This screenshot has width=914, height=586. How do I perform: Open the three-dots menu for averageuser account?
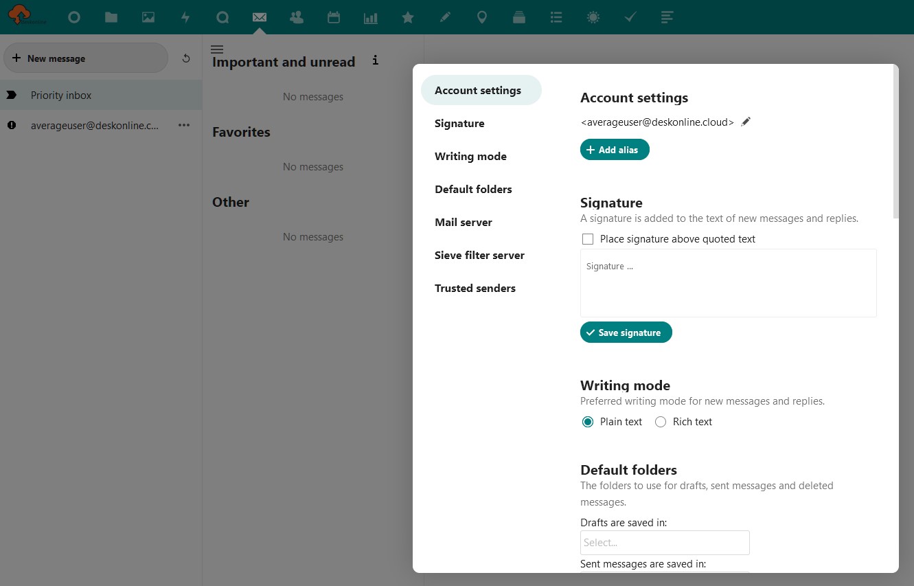(x=184, y=125)
